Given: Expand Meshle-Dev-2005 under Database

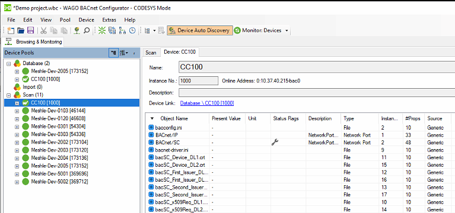Looking at the screenshot, I should (17, 71).
